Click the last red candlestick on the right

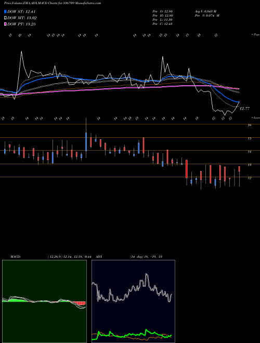coord(239,176)
